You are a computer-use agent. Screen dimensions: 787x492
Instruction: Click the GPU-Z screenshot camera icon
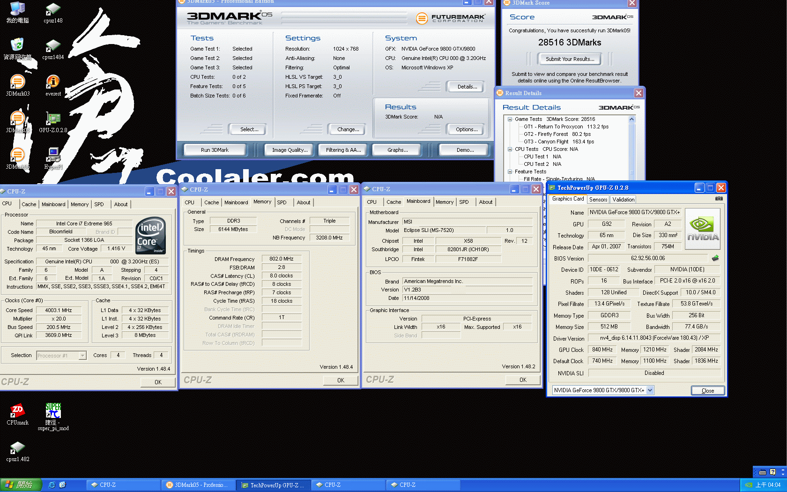(x=719, y=199)
